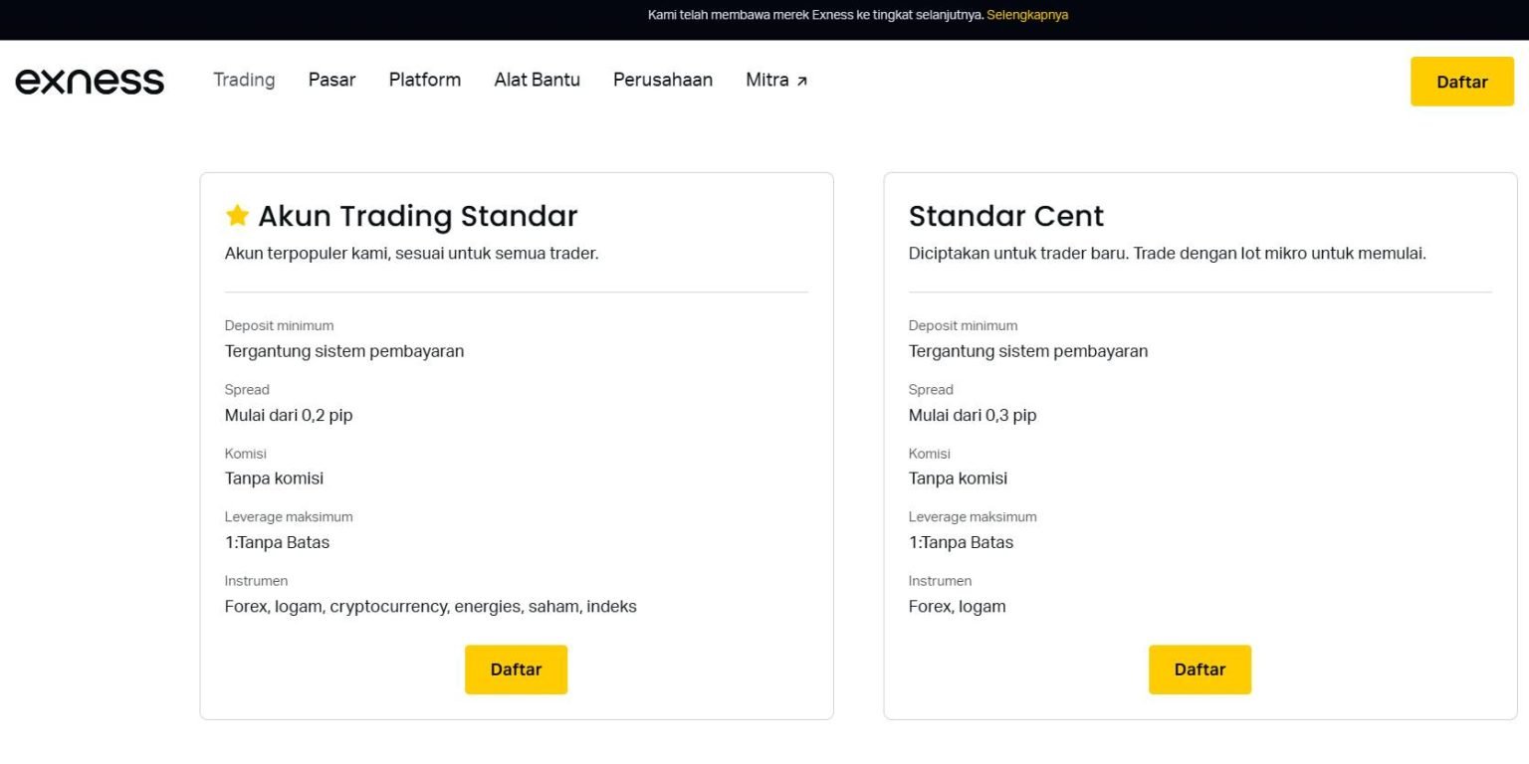Open the Alat Bantu menu

(x=537, y=80)
